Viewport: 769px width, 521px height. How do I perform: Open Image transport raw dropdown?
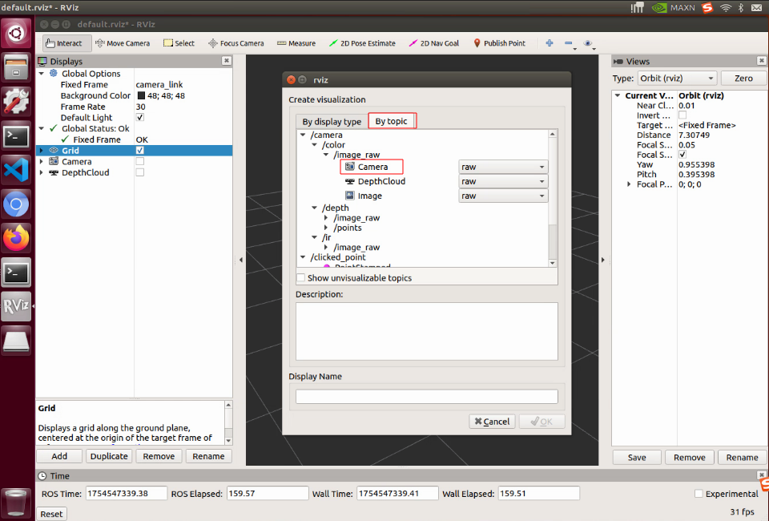click(503, 196)
